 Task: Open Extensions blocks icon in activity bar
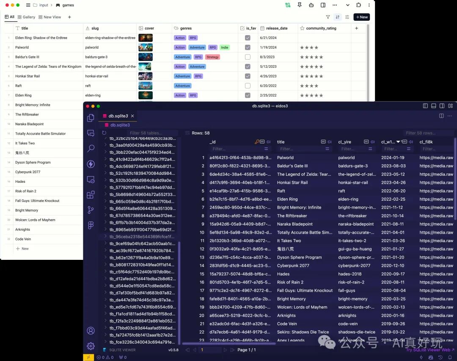[91, 195]
